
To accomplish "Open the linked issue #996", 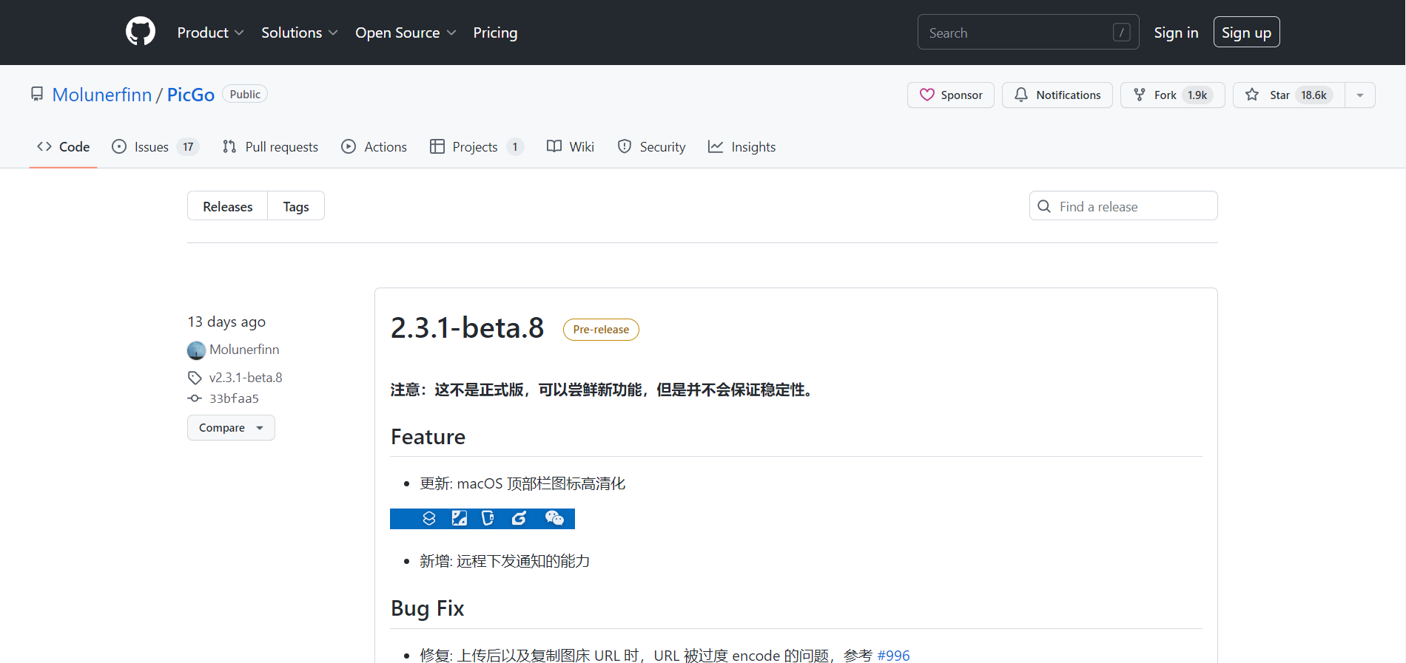I will pyautogui.click(x=893, y=656).
